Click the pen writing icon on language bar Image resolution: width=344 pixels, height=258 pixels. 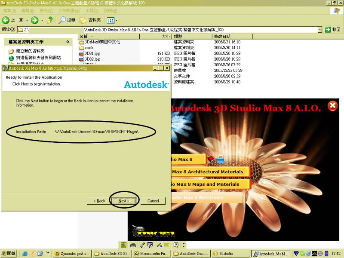(x=160, y=245)
